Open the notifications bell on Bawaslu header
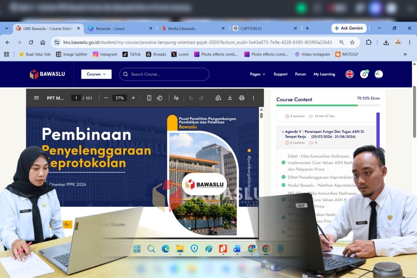Screen dimensions: 417x278 (364, 74)
